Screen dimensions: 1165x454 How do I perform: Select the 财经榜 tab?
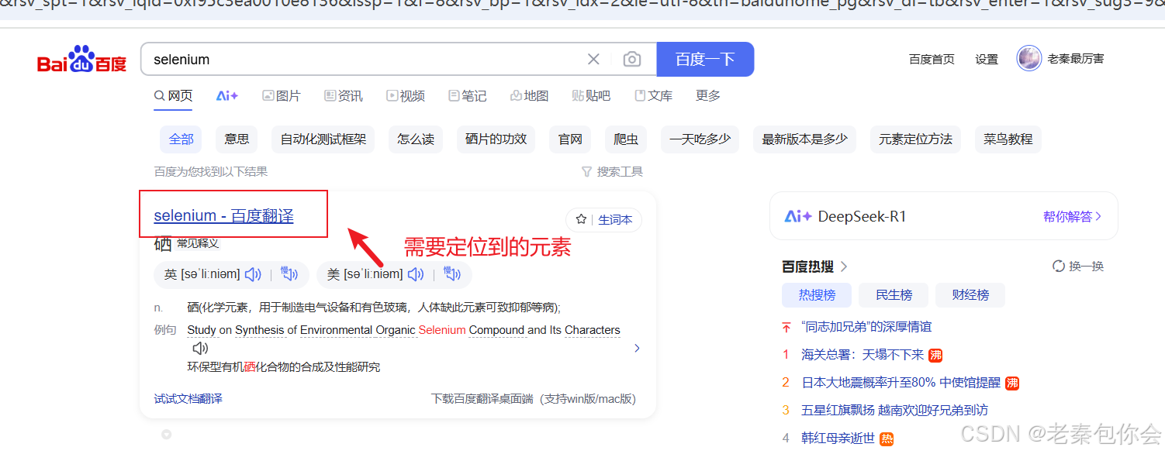[970, 295]
